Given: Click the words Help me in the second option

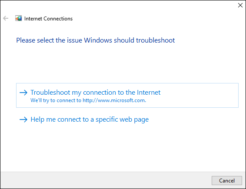Looking at the screenshot, I should pyautogui.click(x=43, y=119).
